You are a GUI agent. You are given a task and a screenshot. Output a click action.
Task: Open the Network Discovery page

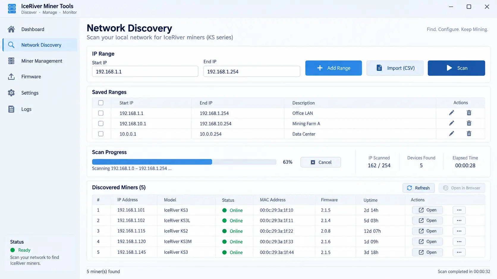click(40, 45)
